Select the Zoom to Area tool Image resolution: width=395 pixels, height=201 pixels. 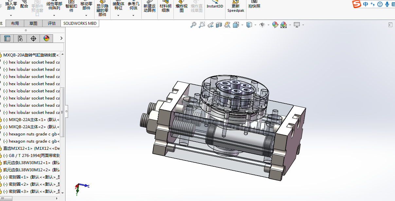(x=202, y=25)
